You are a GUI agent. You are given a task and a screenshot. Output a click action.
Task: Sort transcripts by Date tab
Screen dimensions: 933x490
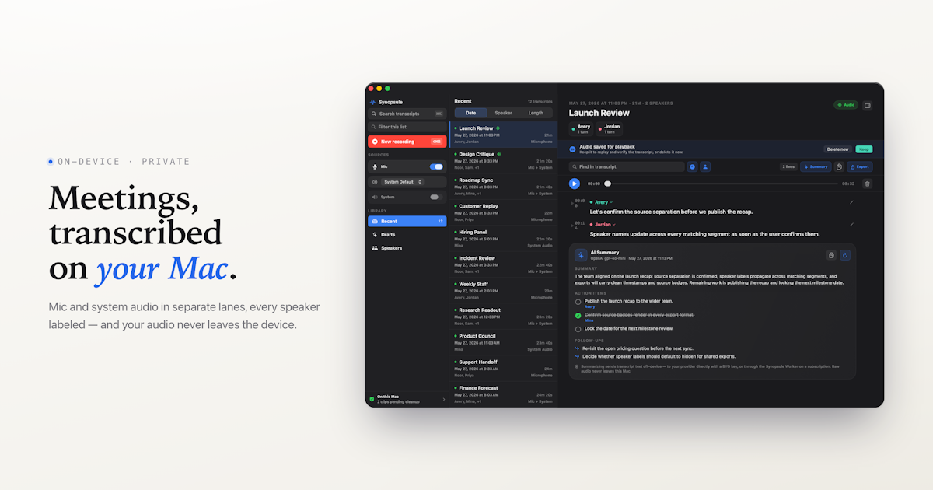(x=471, y=113)
